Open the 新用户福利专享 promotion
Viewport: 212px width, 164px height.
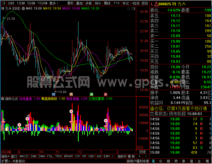click(138, 161)
